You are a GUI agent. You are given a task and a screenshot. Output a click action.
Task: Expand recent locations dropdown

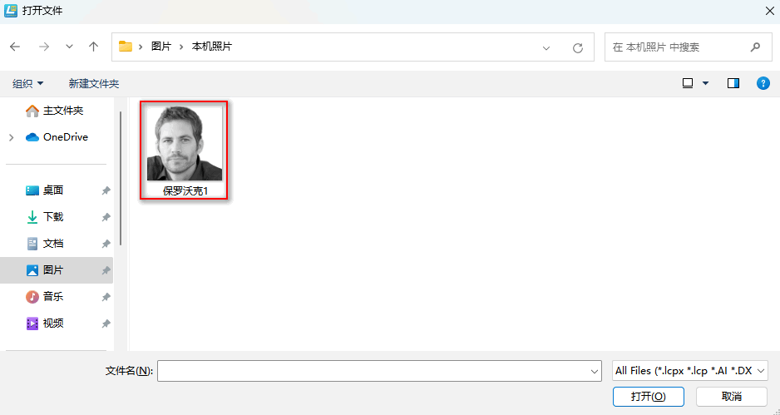[x=69, y=47]
